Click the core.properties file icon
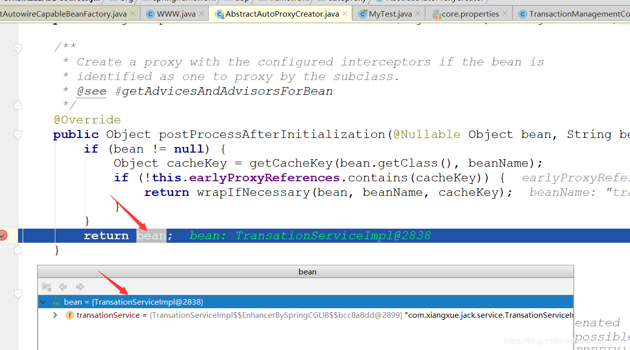The width and height of the screenshot is (630, 350). pos(437,14)
